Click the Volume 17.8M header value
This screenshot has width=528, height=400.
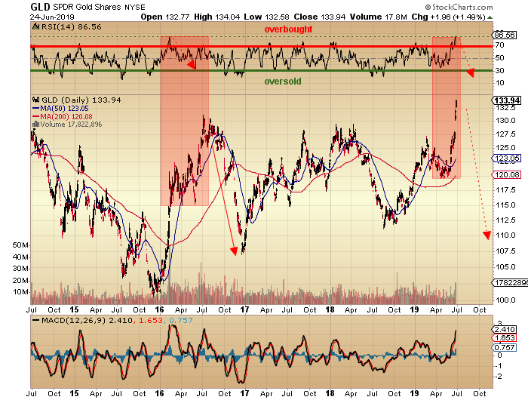pos(379,17)
